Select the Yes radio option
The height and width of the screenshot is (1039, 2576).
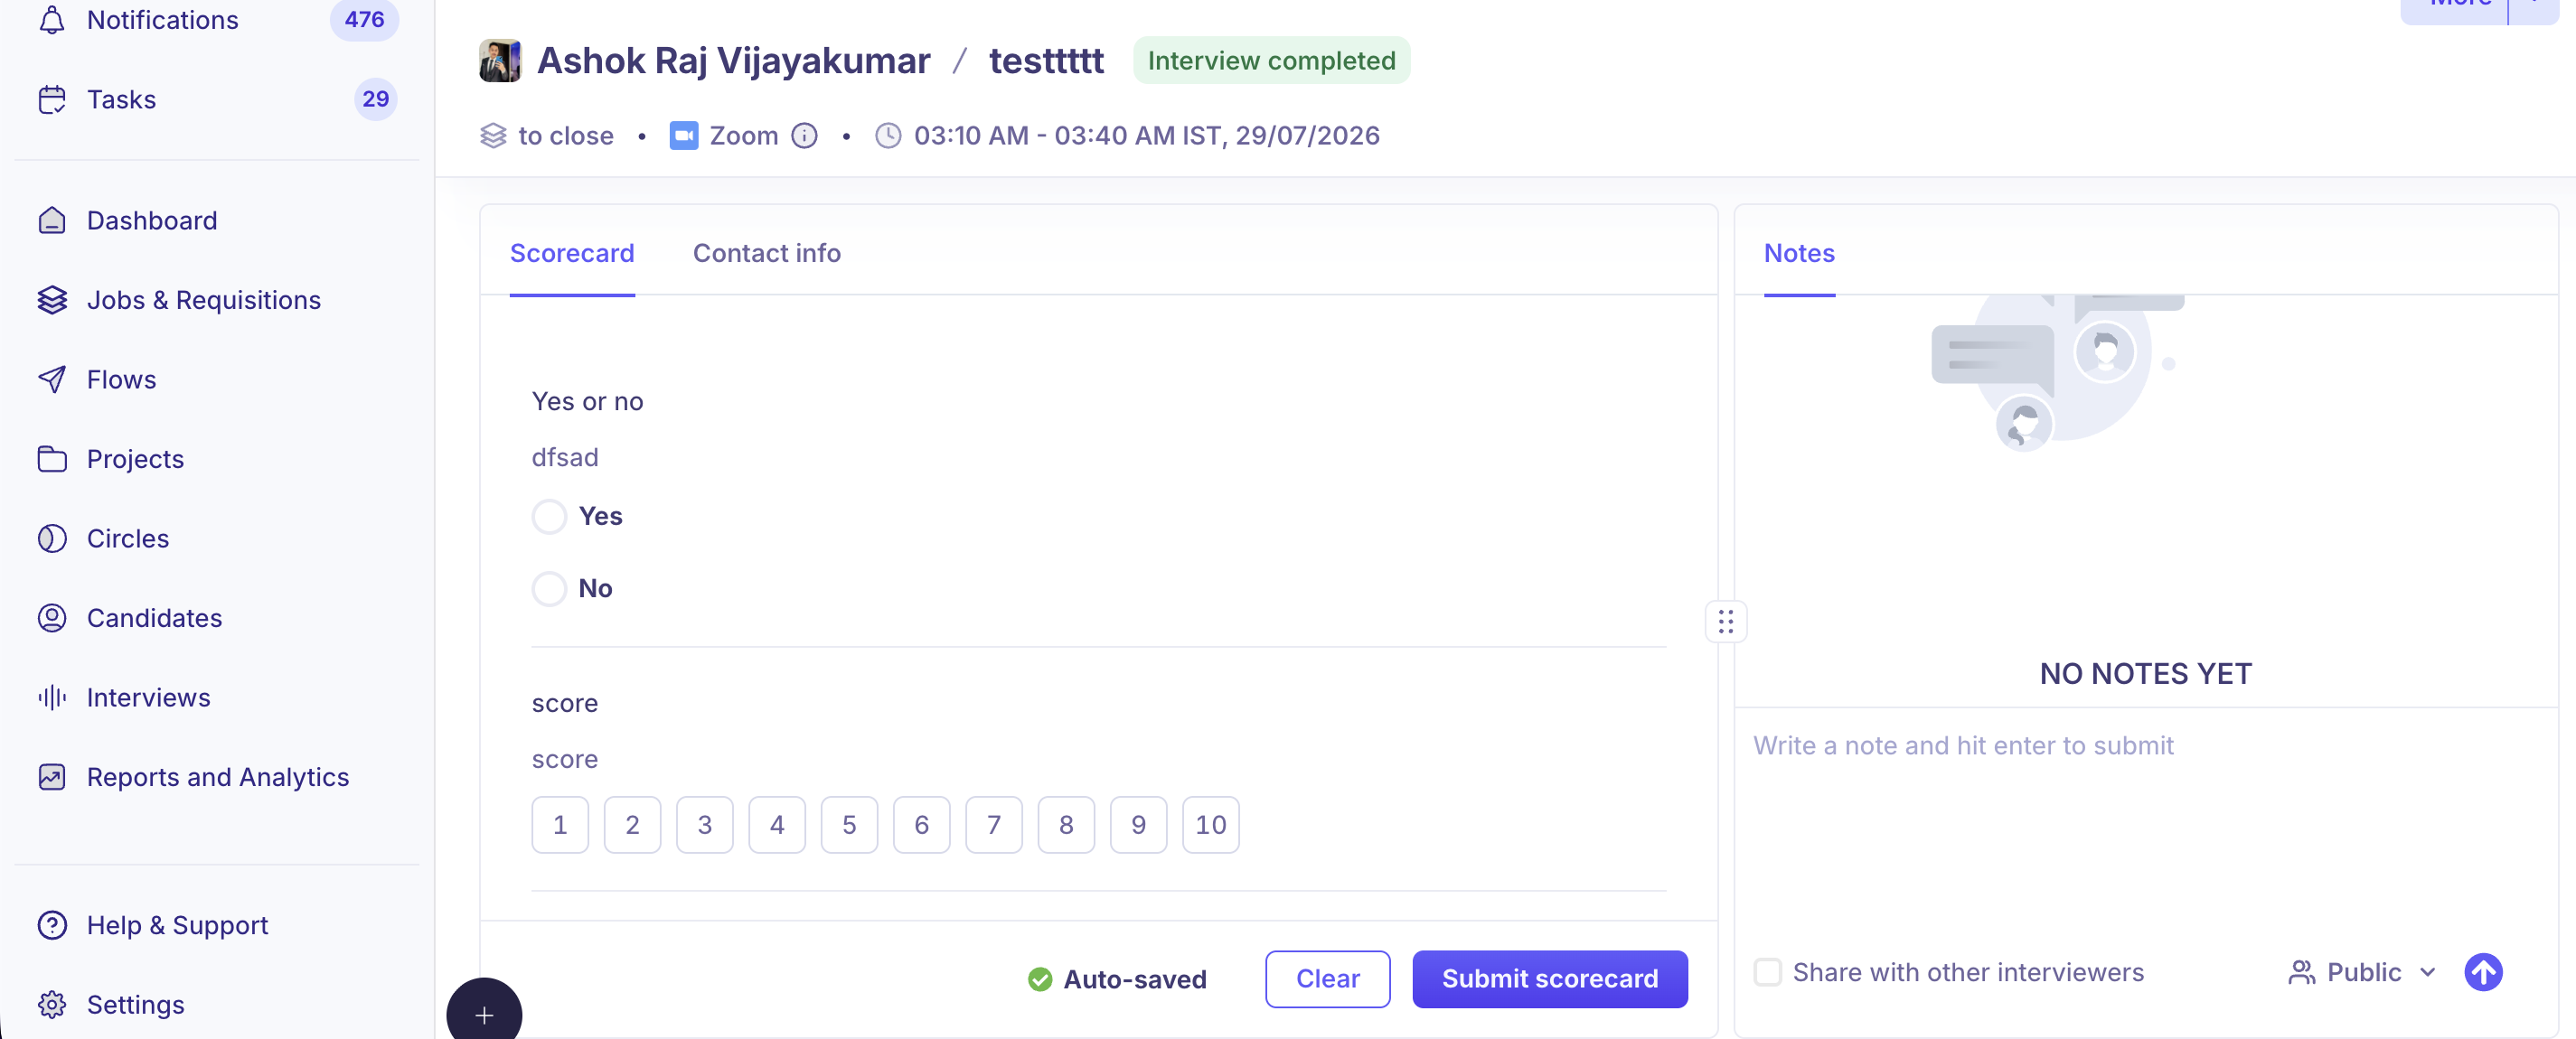549,516
